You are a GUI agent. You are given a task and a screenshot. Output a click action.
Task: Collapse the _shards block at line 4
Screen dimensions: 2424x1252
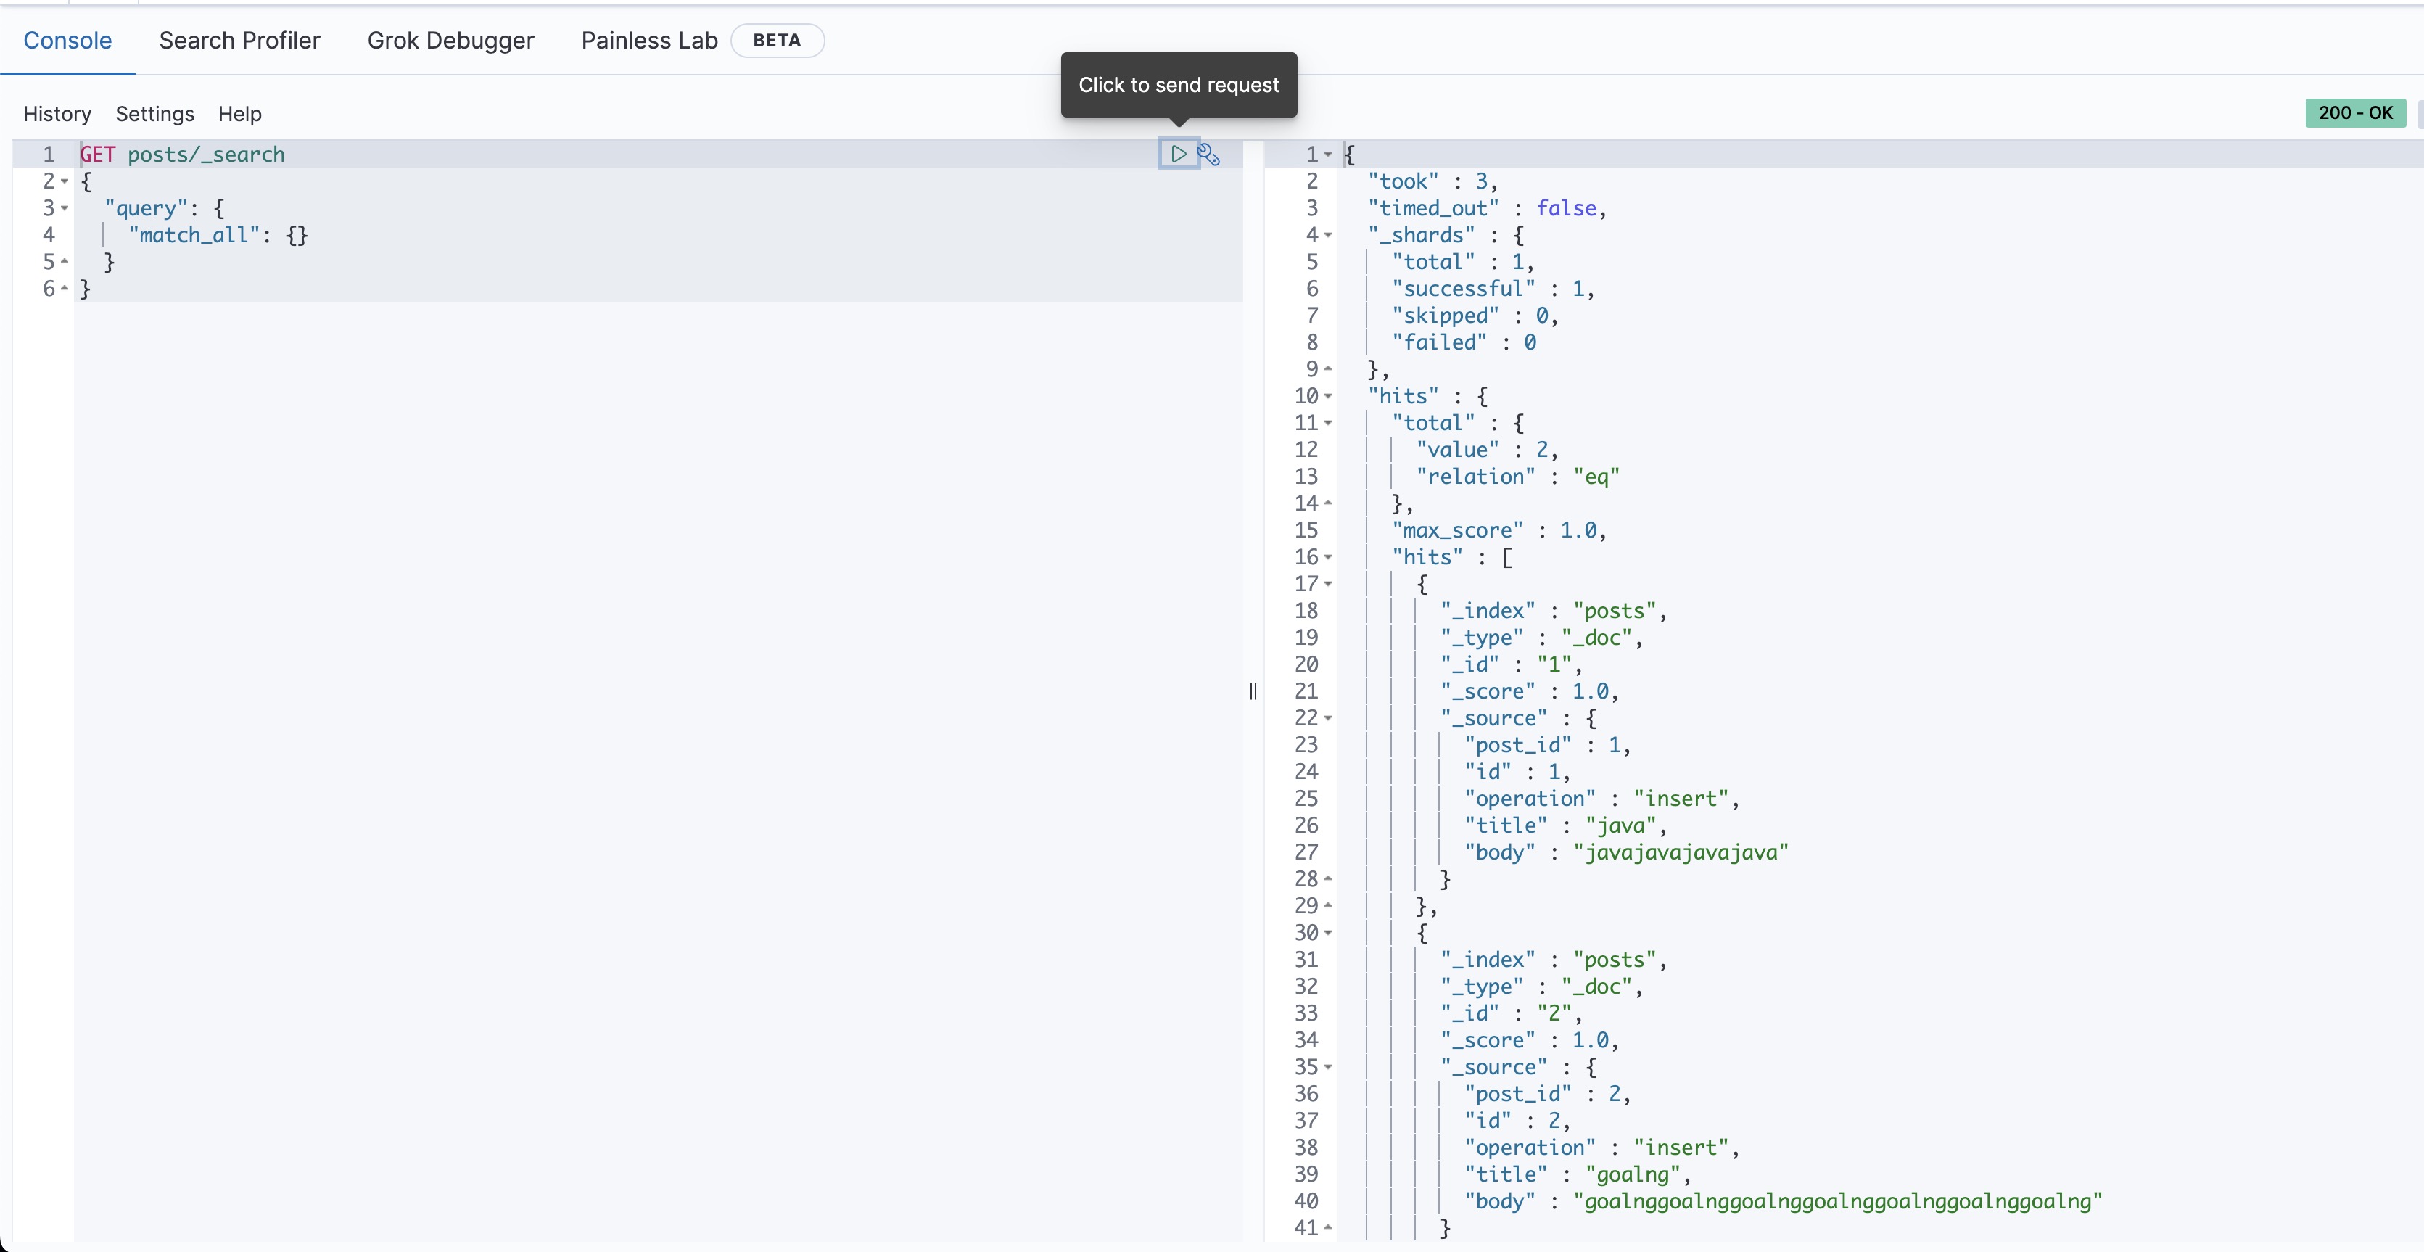(x=1328, y=235)
